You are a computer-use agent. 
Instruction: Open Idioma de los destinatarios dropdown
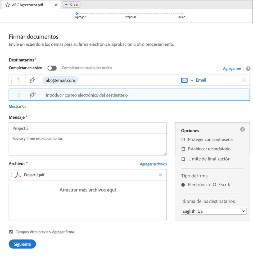(214, 211)
